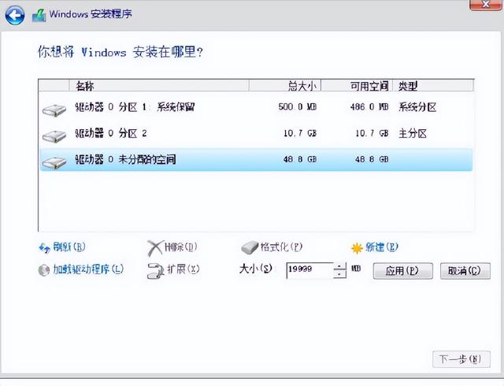Click the star icon beside 新建

pyautogui.click(x=357, y=248)
